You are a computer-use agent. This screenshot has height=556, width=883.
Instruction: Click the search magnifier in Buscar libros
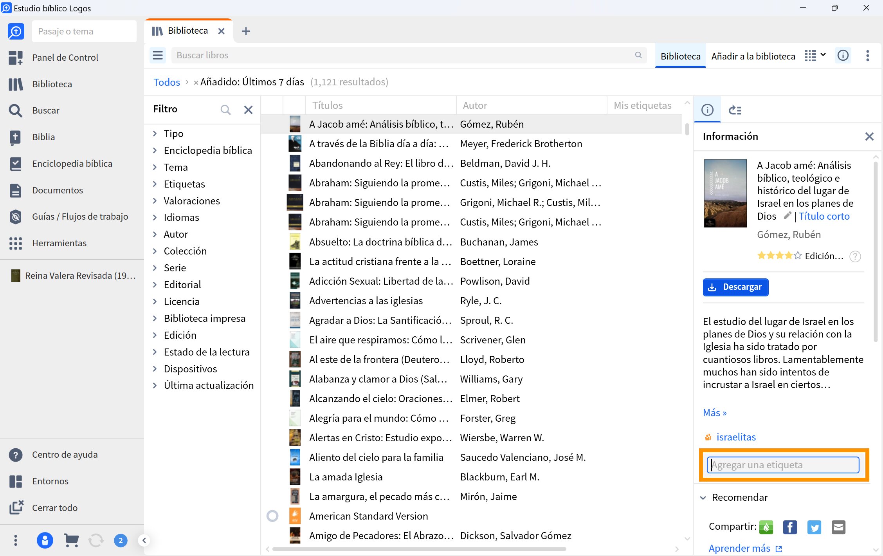(x=638, y=55)
